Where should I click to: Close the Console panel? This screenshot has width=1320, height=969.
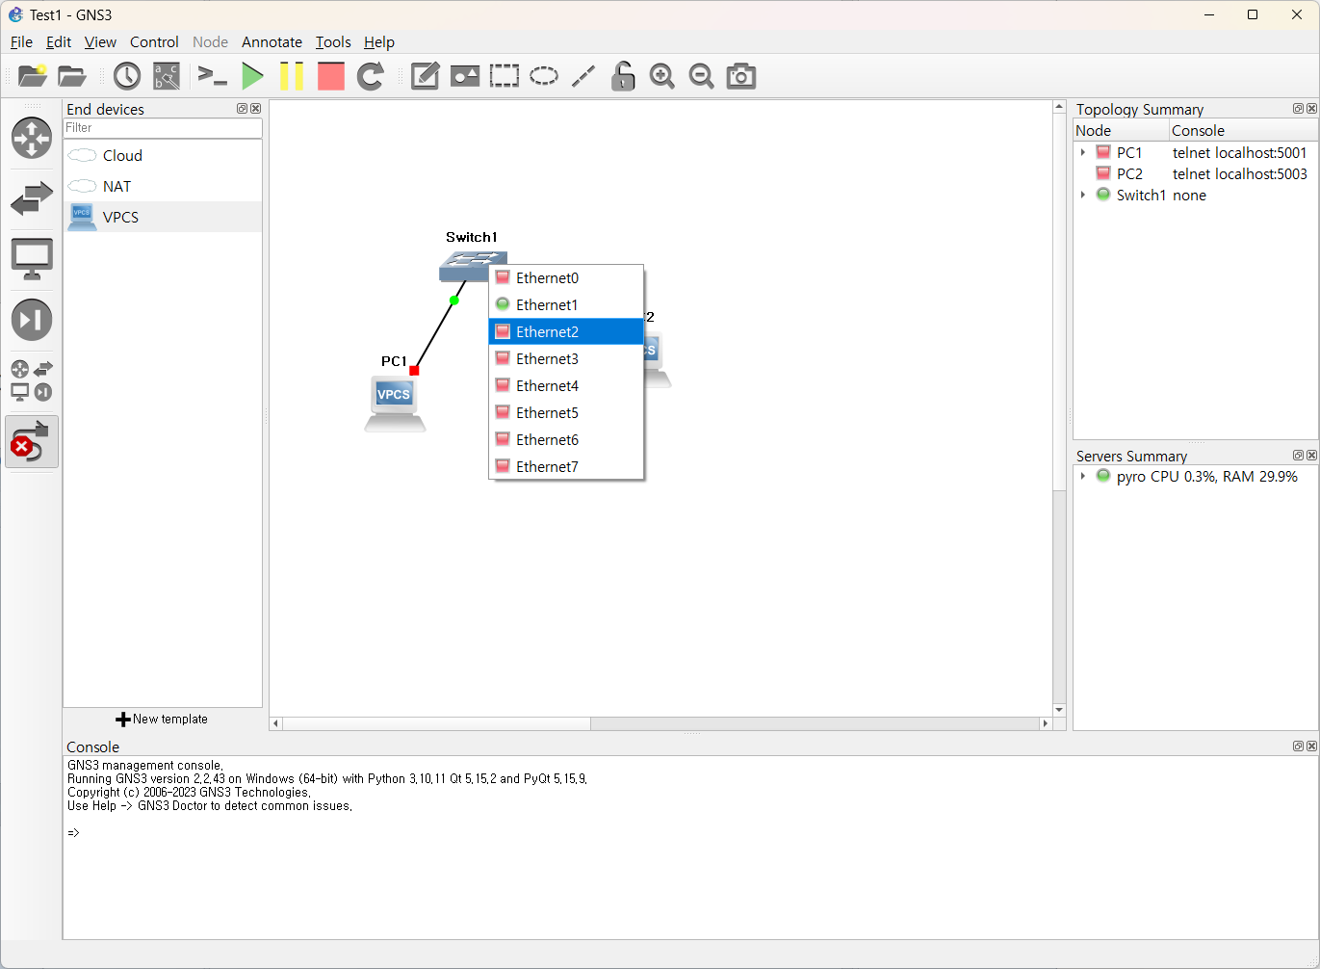1311,746
